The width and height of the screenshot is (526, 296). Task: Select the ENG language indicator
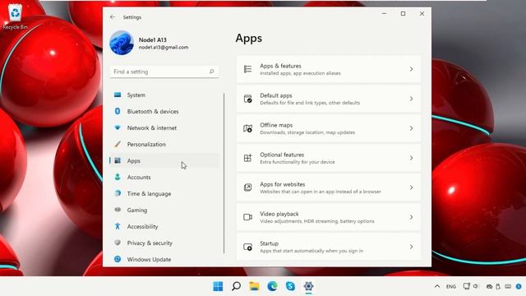[x=451, y=286]
